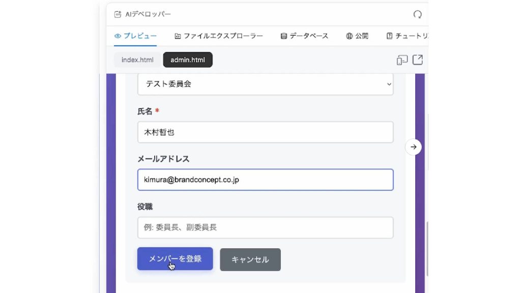
Task: Open the チュートリアル tab
Action: [x=406, y=36]
